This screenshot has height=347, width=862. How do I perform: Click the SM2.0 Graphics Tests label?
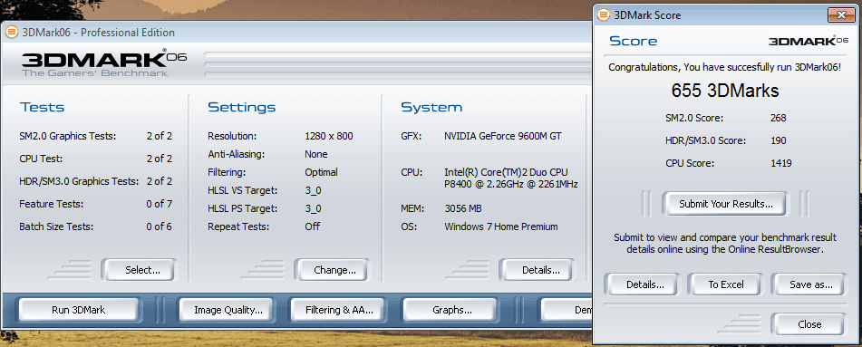click(68, 136)
